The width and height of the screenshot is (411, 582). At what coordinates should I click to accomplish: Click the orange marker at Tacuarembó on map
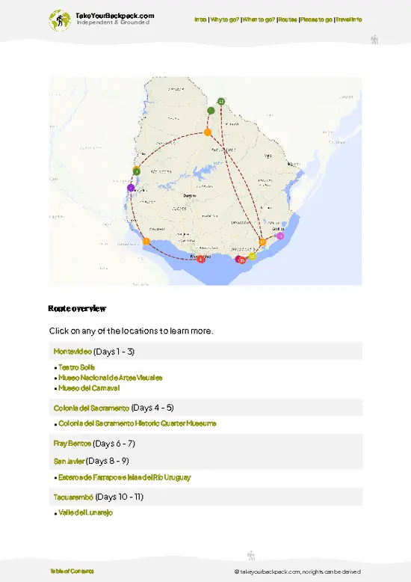click(207, 132)
